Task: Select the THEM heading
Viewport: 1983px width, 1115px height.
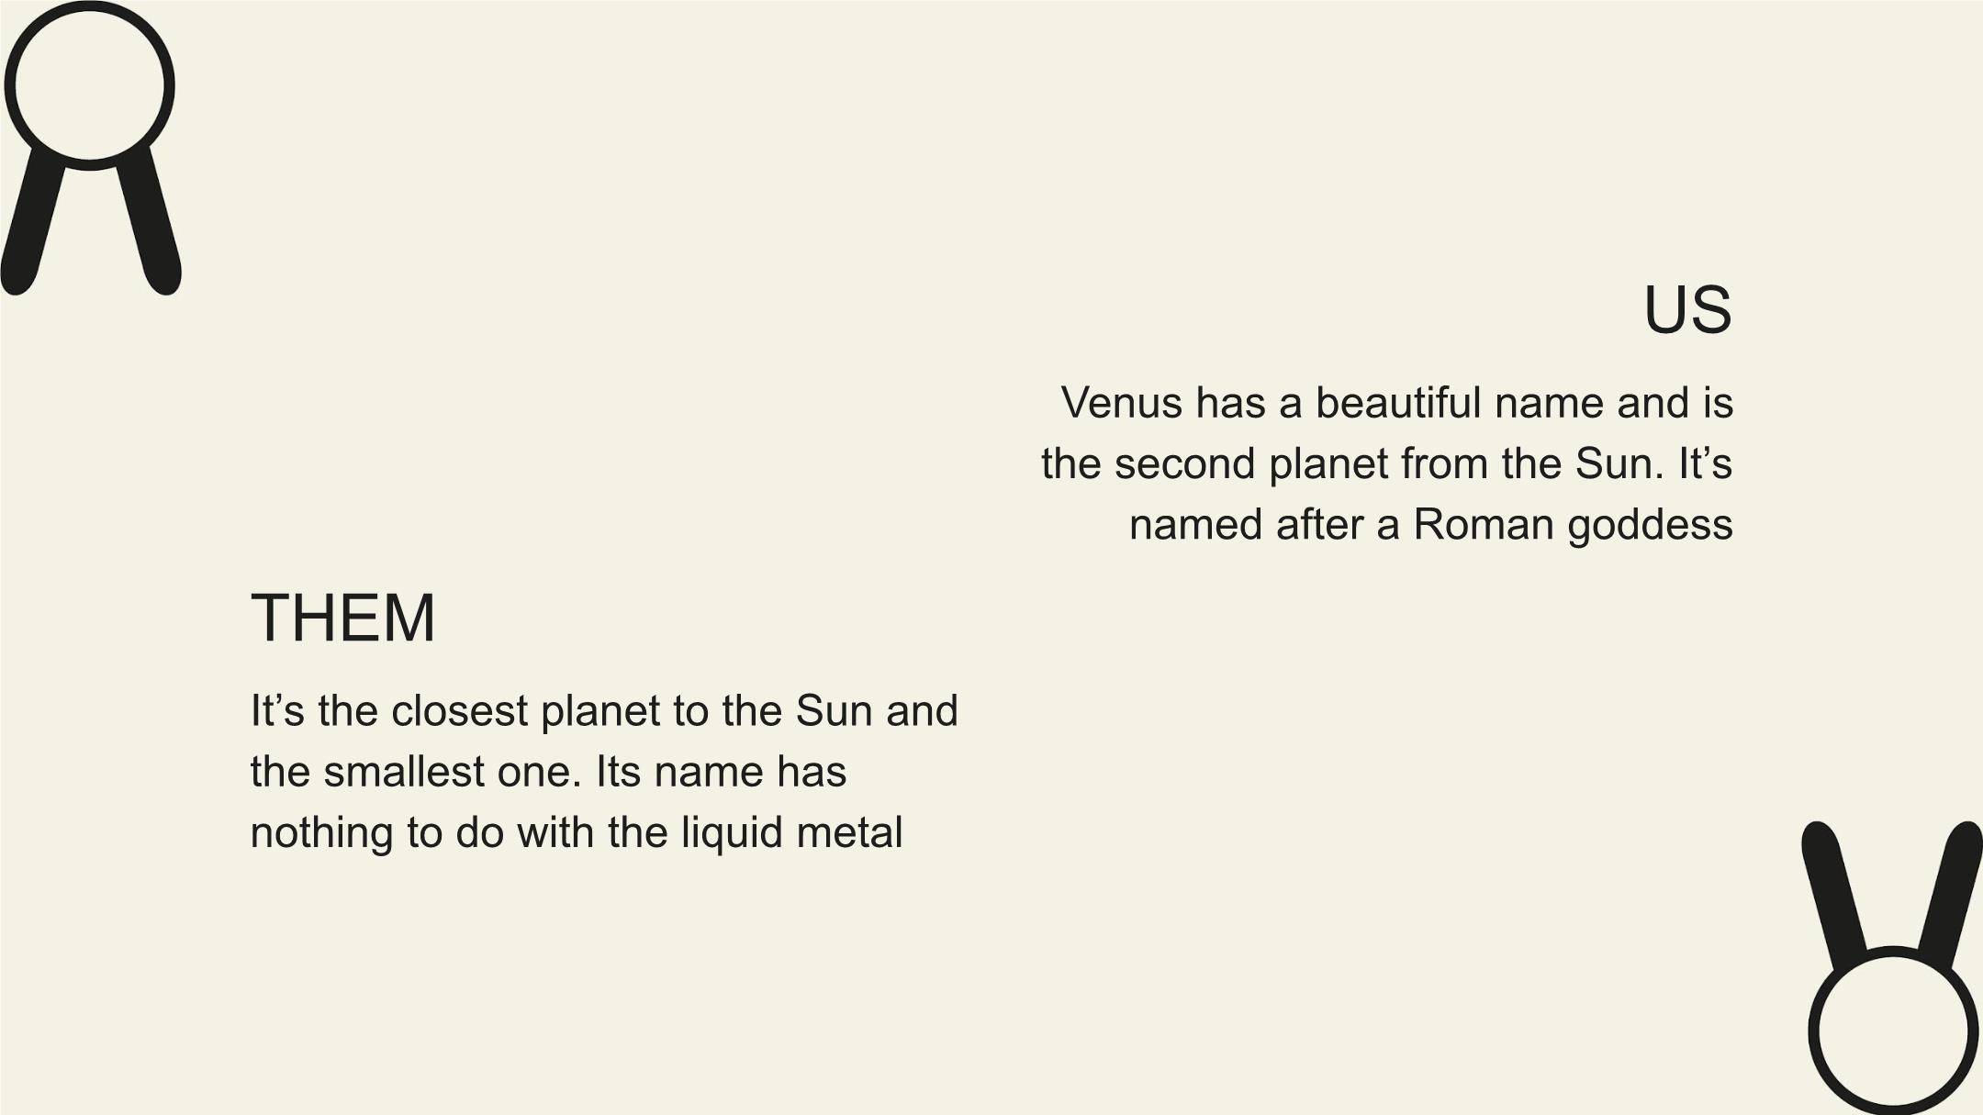Action: coord(343,618)
